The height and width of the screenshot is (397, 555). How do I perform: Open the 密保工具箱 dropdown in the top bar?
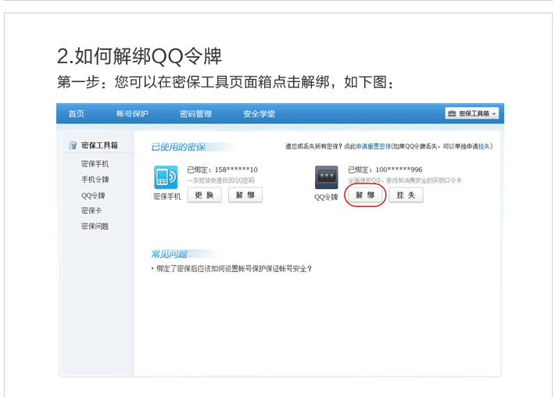472,113
